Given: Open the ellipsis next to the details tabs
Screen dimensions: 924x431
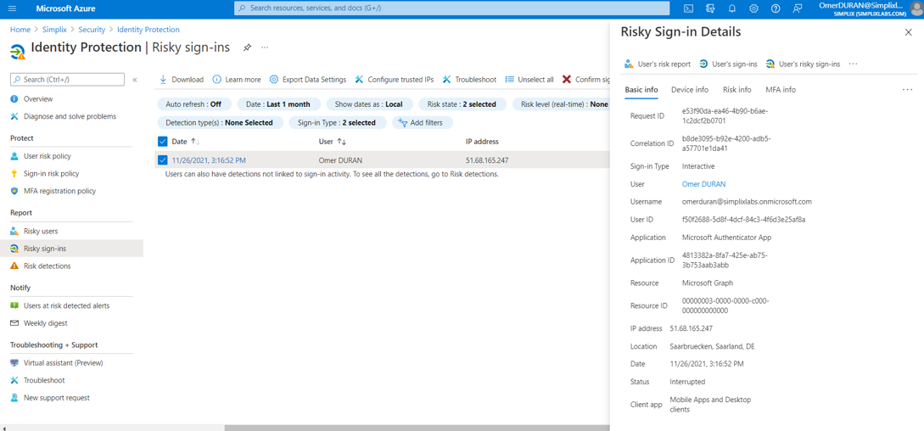Looking at the screenshot, I should point(907,90).
